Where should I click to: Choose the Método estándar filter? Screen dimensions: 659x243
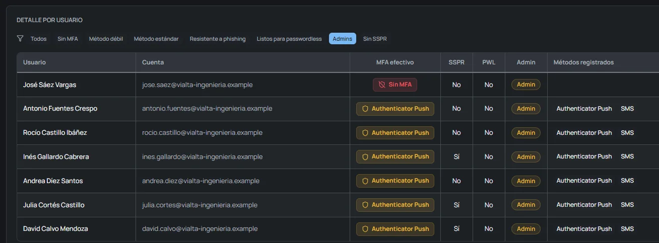[x=156, y=39]
